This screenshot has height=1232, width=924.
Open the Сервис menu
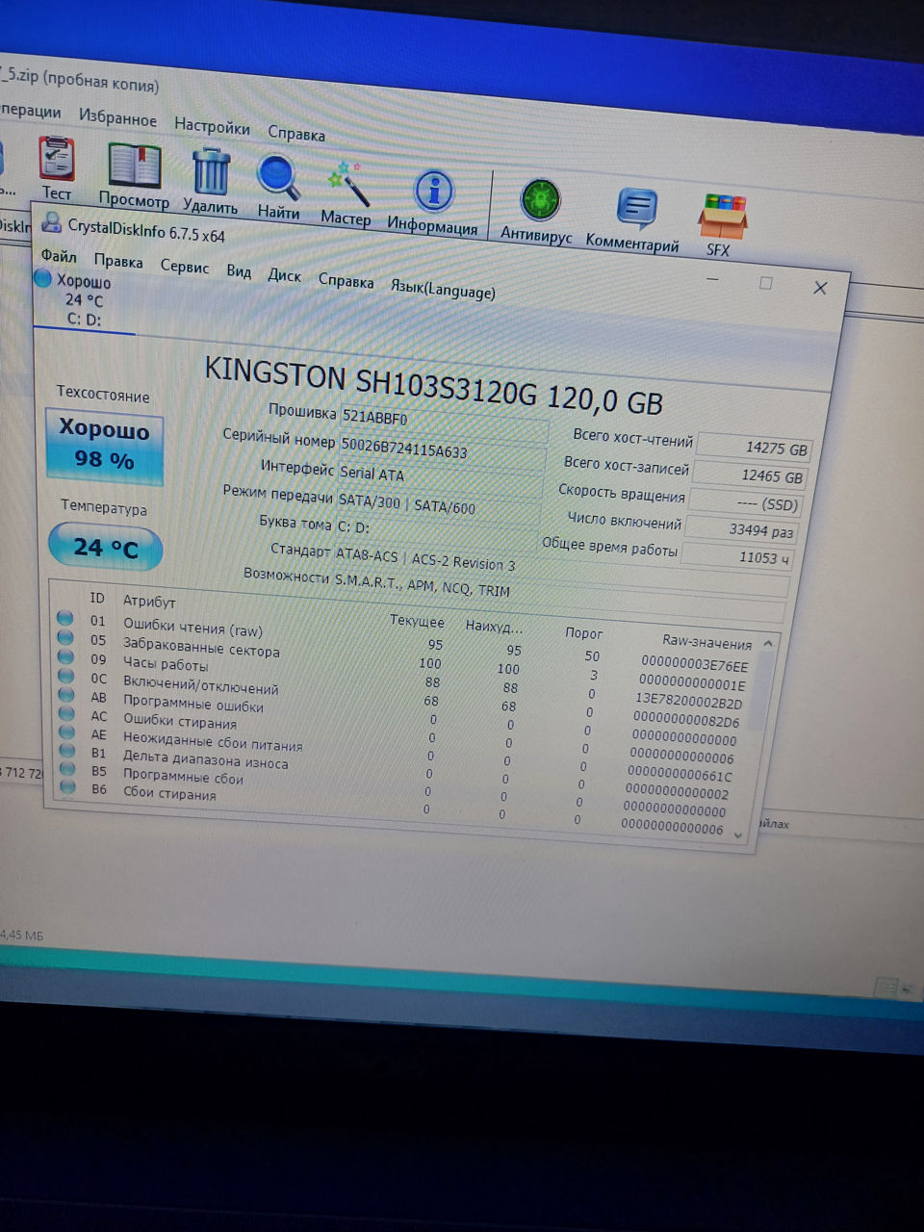(185, 266)
